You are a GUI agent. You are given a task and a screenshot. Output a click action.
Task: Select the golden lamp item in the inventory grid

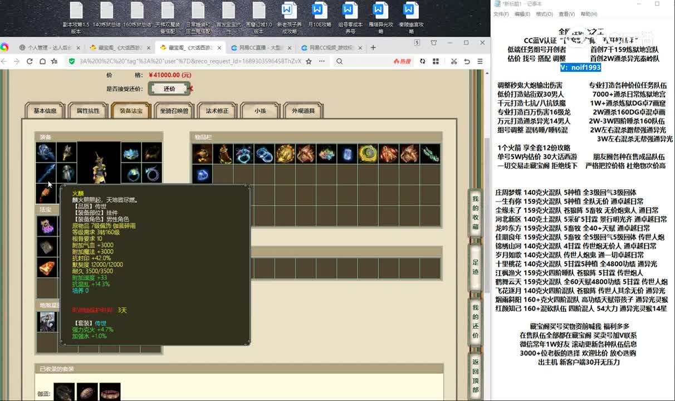click(202, 154)
